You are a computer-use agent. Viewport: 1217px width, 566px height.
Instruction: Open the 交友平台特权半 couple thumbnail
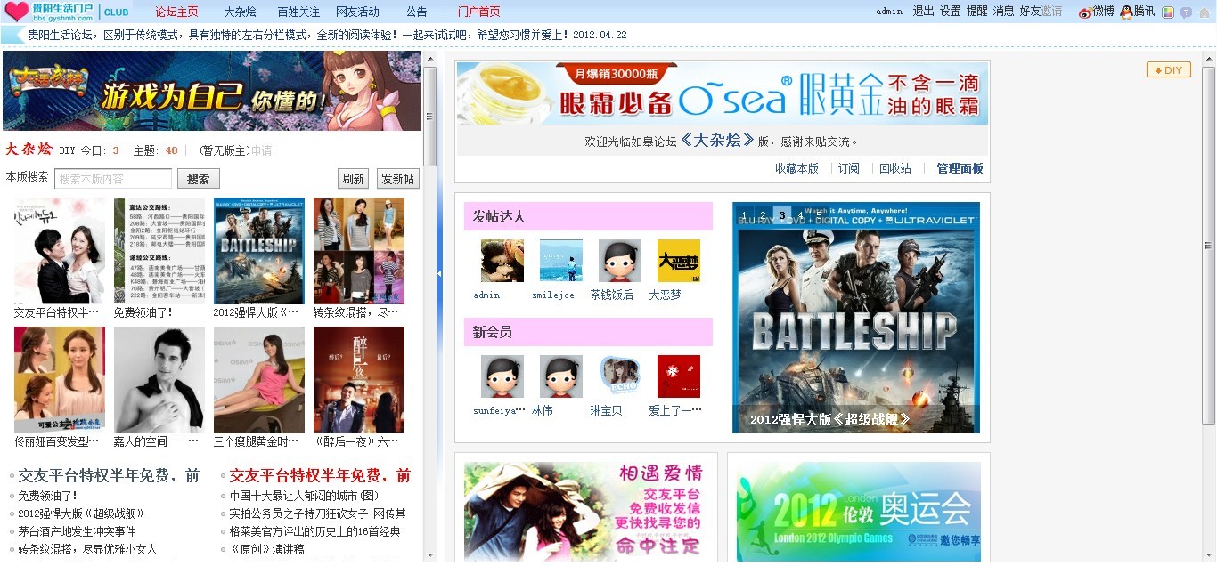[x=59, y=251]
